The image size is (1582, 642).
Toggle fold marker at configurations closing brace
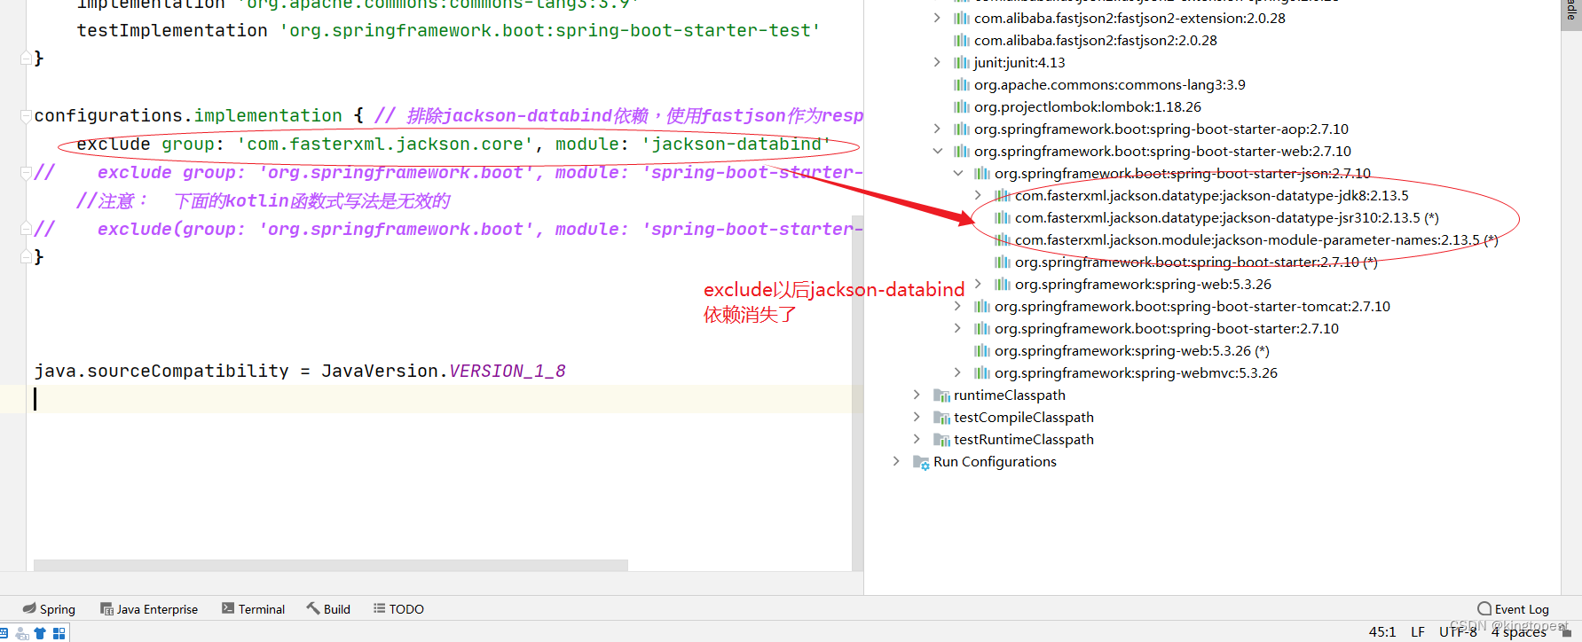point(26,257)
